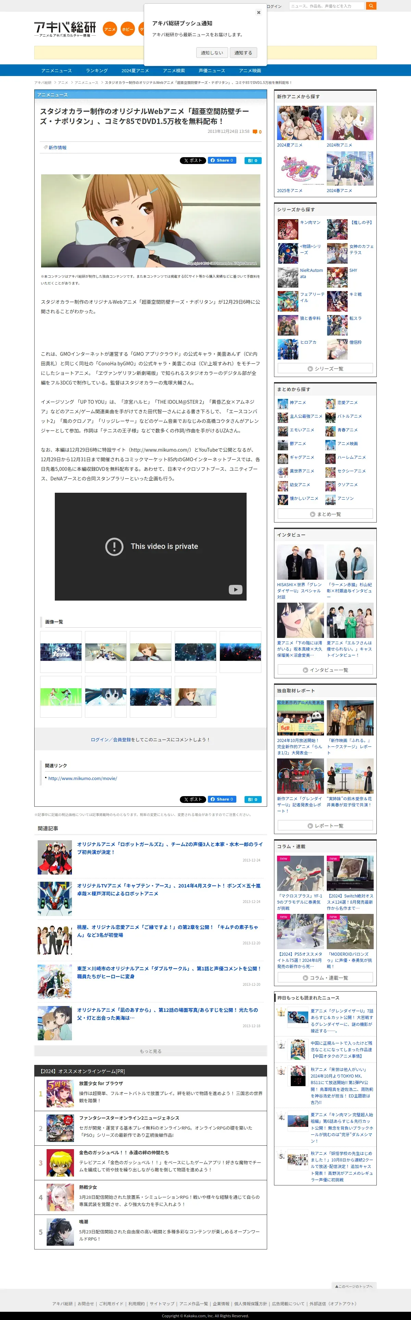Open the 2024夏アニメ nav tab
The width and height of the screenshot is (411, 1320).
(135, 71)
